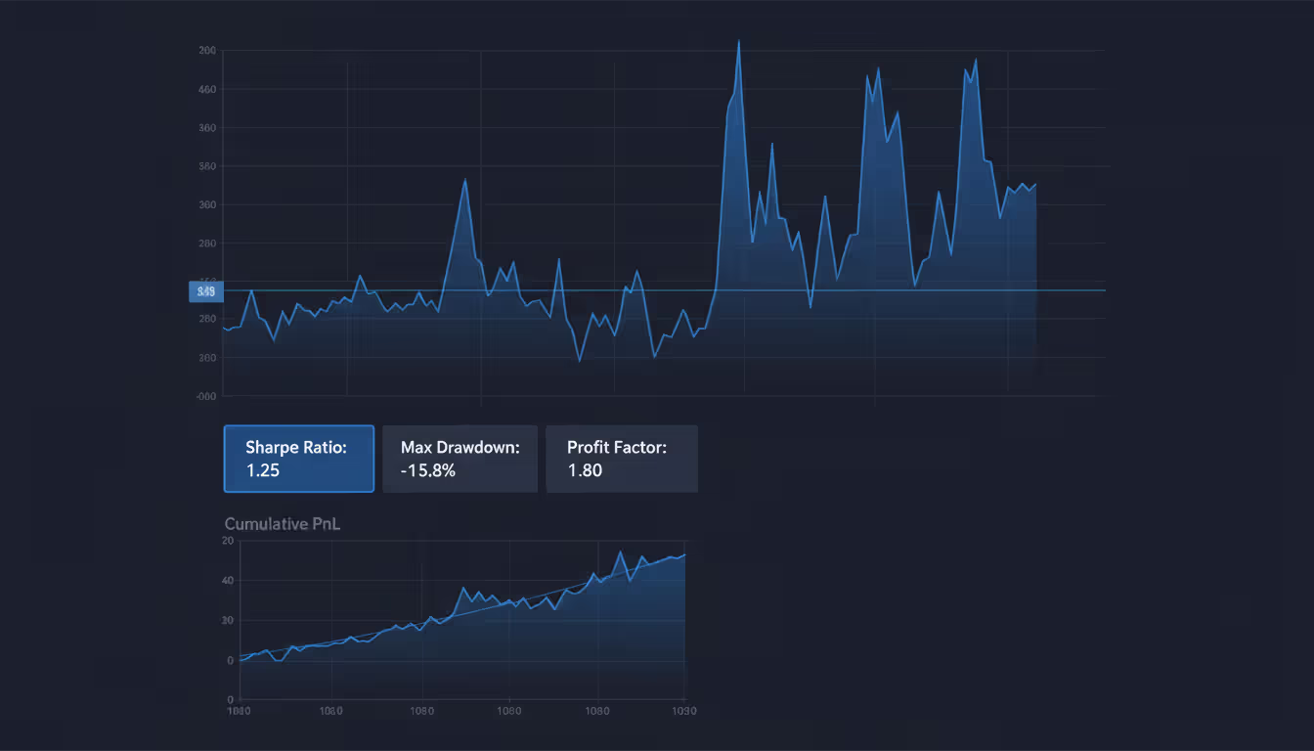Select the Sharpe Ratio metric card

(299, 459)
